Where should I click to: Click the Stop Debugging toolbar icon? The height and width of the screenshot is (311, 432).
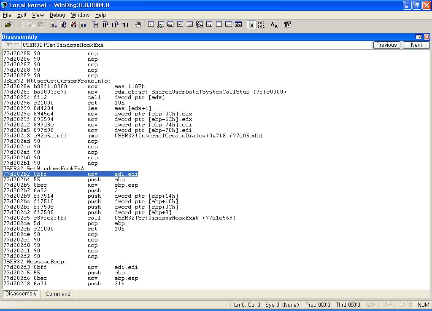tap(73, 25)
